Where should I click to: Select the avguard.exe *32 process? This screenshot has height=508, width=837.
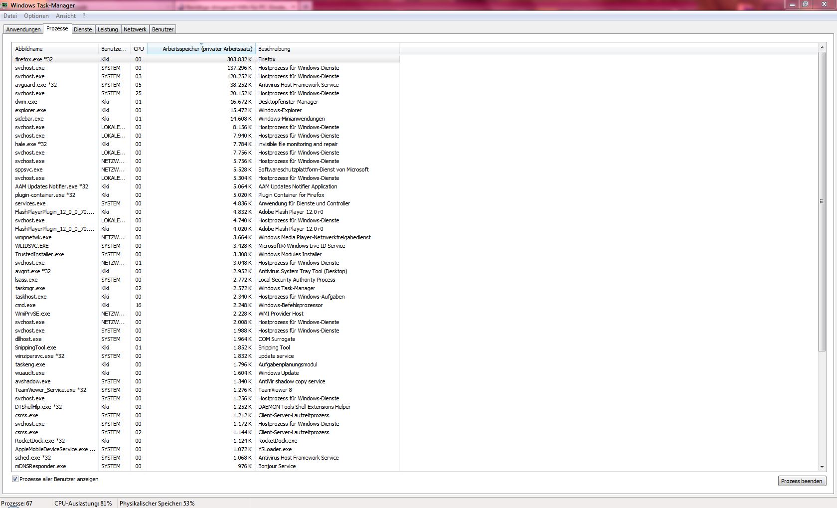coord(205,85)
